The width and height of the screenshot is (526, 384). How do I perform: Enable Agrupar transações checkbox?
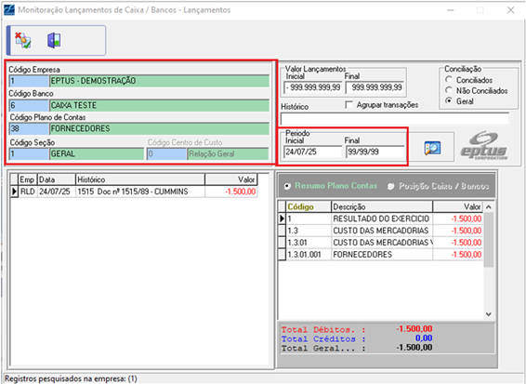348,105
